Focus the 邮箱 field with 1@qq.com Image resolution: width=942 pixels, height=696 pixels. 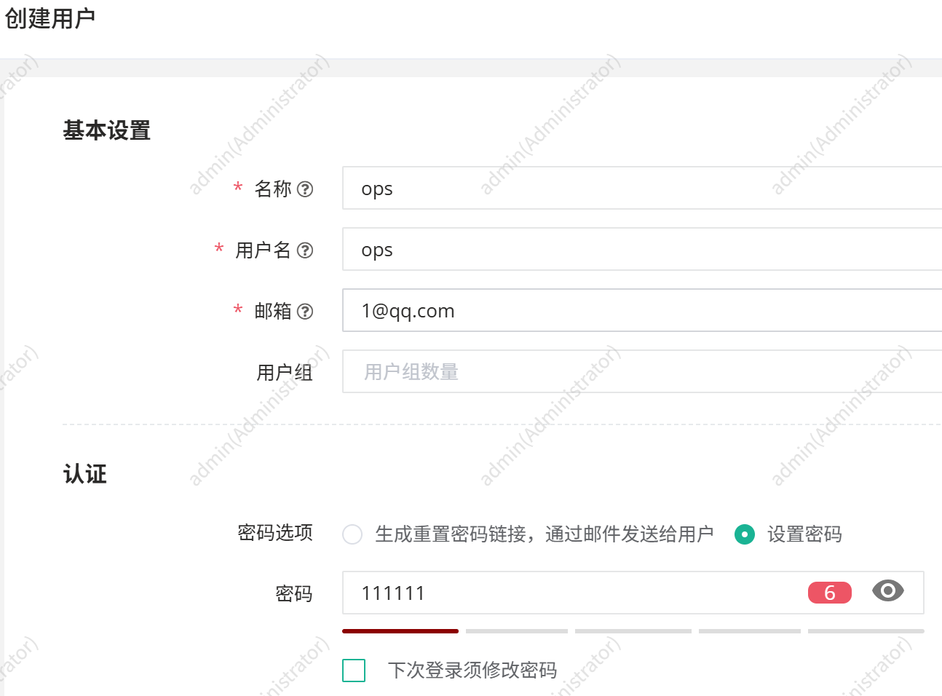point(642,310)
